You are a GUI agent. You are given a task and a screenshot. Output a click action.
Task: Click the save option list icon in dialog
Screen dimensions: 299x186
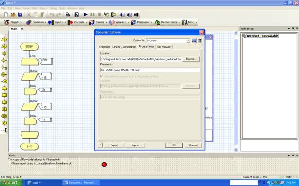coord(194,41)
